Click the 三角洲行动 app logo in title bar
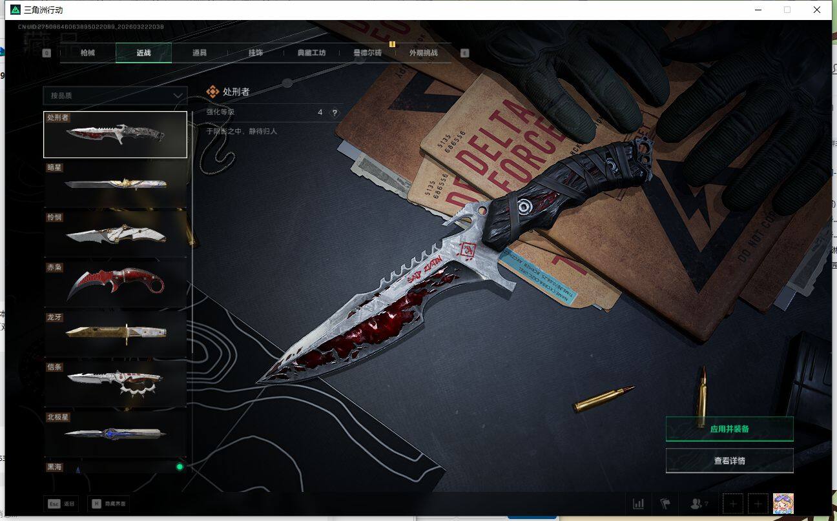The height and width of the screenshot is (521, 837). click(15, 10)
